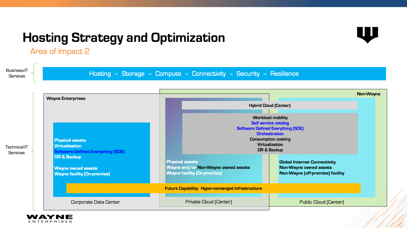Click the "Consumption costing" line
The width and height of the screenshot is (407, 228).
pyautogui.click(x=270, y=139)
